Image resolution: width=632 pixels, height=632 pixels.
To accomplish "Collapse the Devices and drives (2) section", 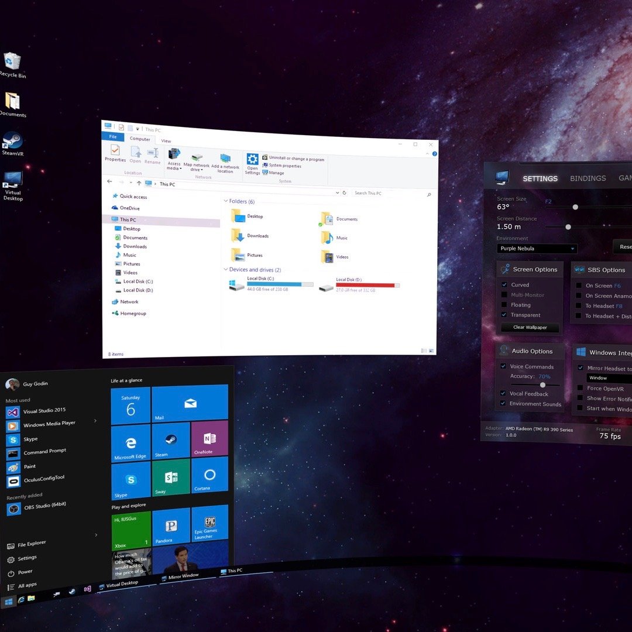I will [x=226, y=269].
